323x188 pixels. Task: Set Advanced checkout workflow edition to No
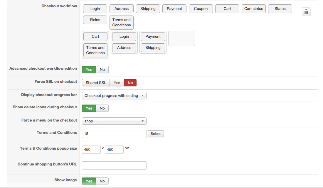click(102, 70)
